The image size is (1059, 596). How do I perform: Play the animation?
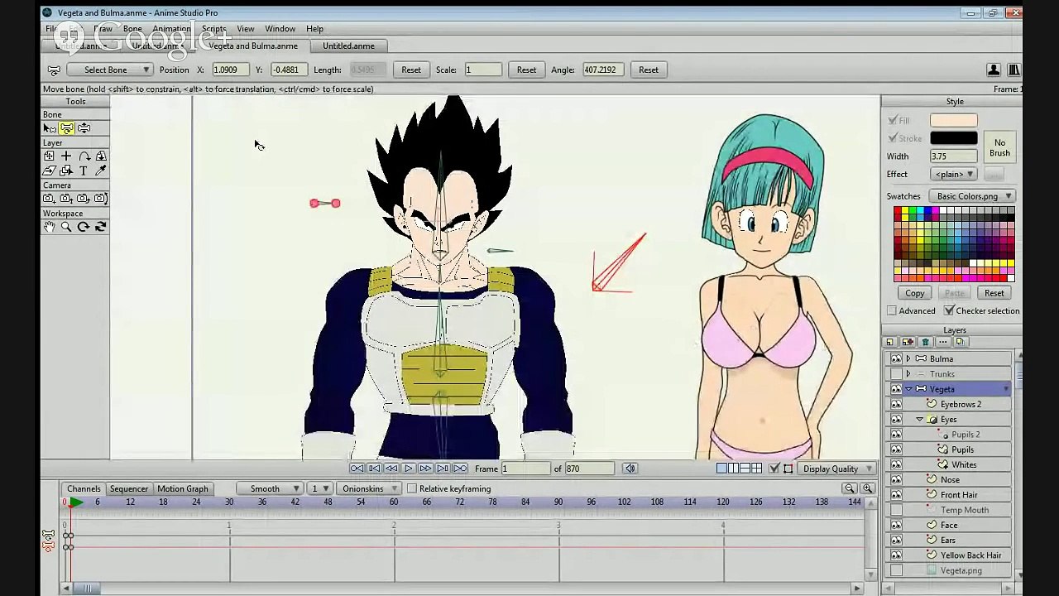point(409,469)
